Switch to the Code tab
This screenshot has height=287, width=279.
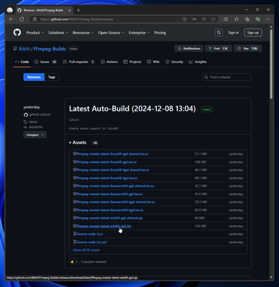tap(22, 62)
